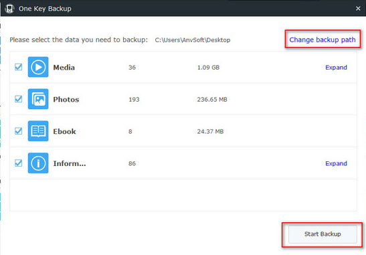
Task: Click the Information count 86
Action: click(x=132, y=163)
